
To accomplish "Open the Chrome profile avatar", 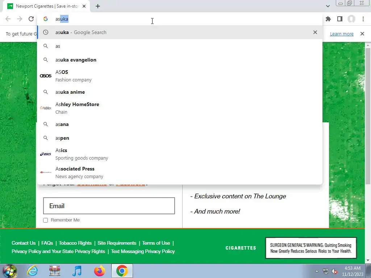I will (351, 19).
